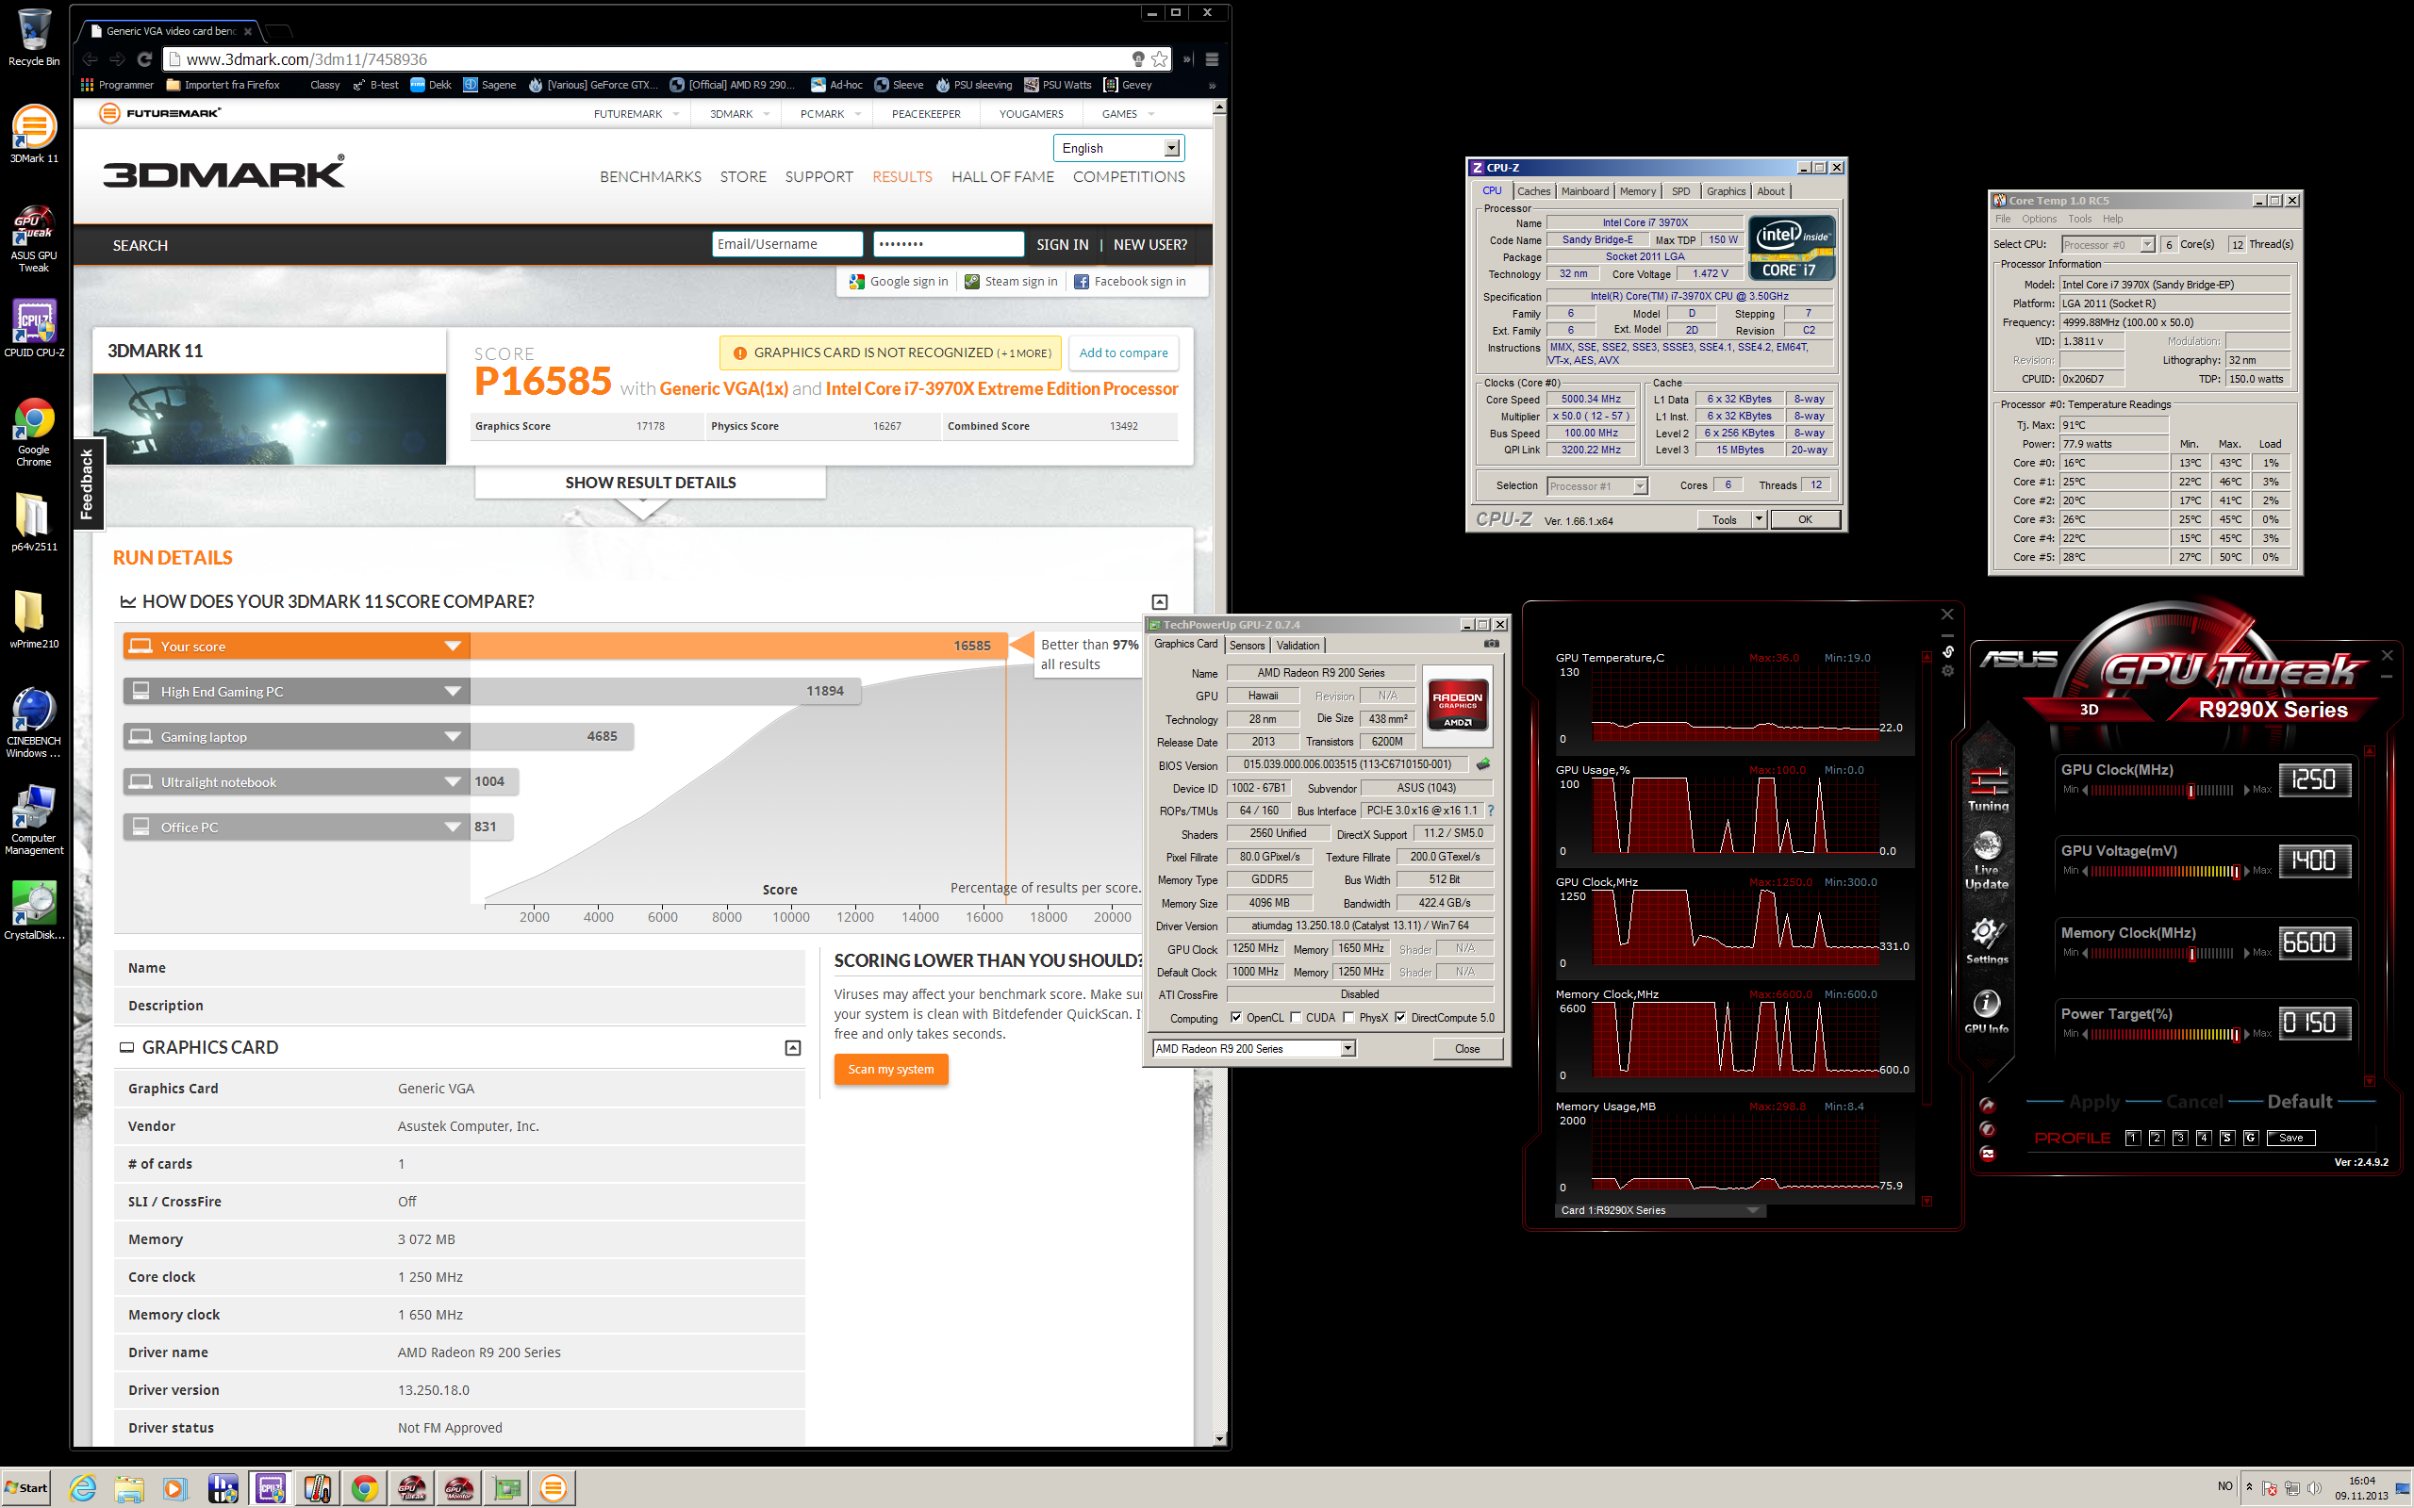The image size is (2414, 1508).
Task: Open the CrystalDisk desktop shortcut
Action: click(x=34, y=910)
